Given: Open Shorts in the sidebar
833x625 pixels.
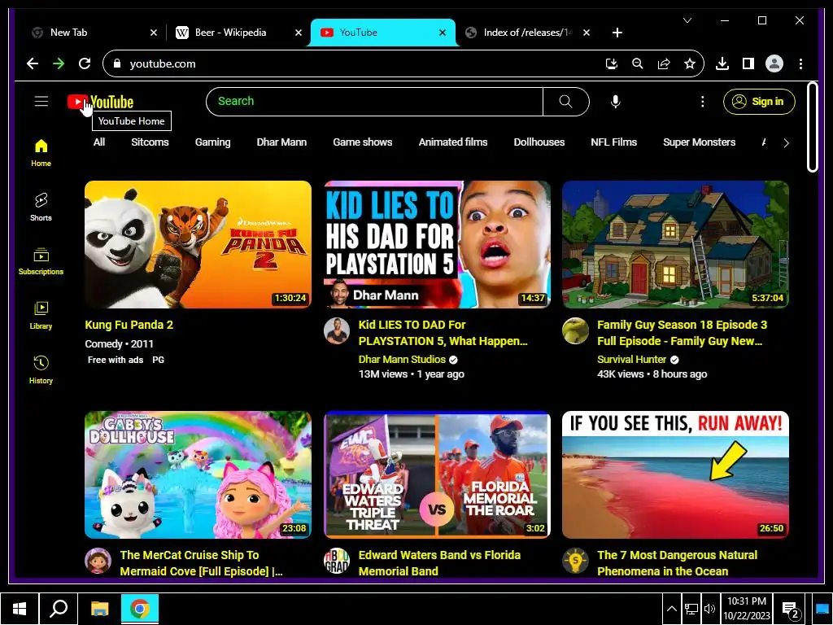Looking at the screenshot, I should click(41, 208).
